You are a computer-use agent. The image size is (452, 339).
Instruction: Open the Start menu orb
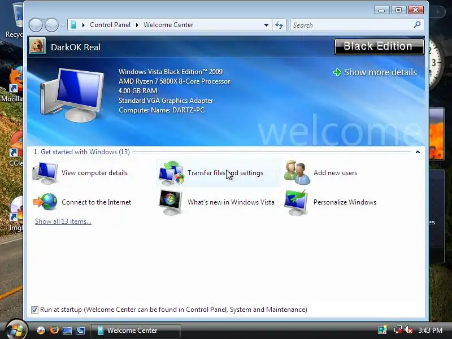[x=17, y=329]
